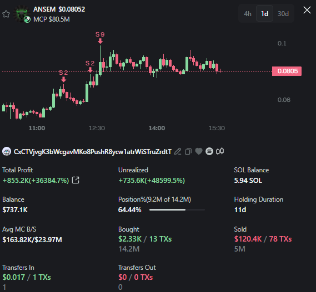The height and width of the screenshot is (292, 316).
Task: Click Transfers In $0.017 / 1 TXs
Action: [27, 278]
